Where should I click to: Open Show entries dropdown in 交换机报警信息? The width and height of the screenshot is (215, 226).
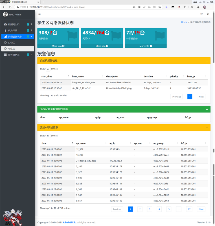pyautogui.click(x=48, y=69)
